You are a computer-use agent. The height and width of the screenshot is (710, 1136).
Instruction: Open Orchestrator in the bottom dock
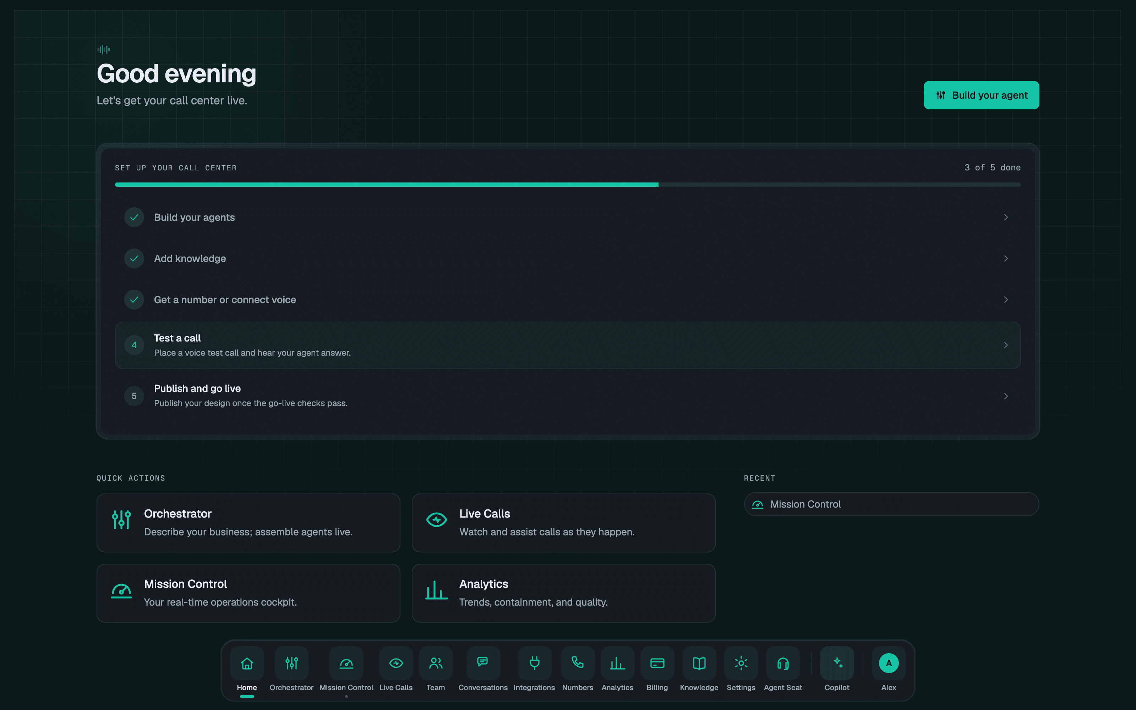coord(291,663)
